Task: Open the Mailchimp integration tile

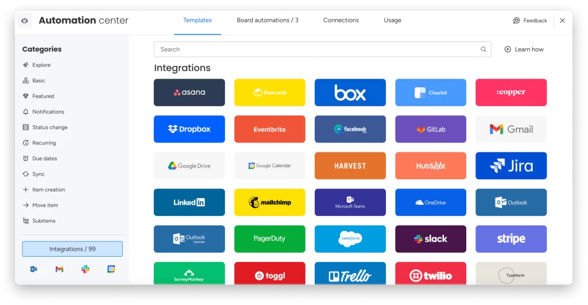Action: (x=270, y=202)
